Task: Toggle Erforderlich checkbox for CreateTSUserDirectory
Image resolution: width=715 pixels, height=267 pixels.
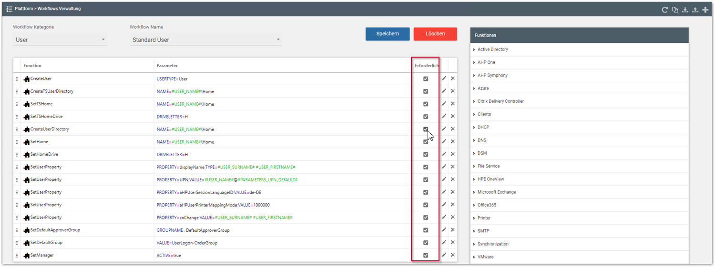Action: pyautogui.click(x=426, y=91)
